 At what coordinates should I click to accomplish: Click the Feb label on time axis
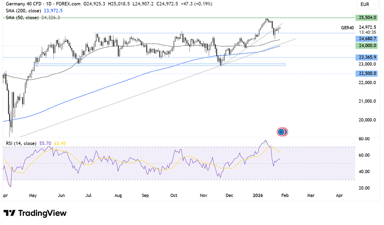(284, 196)
